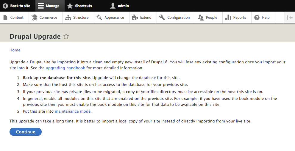The image size is (295, 151).
Task: Open the maintenance mode link
Action: click(x=73, y=111)
